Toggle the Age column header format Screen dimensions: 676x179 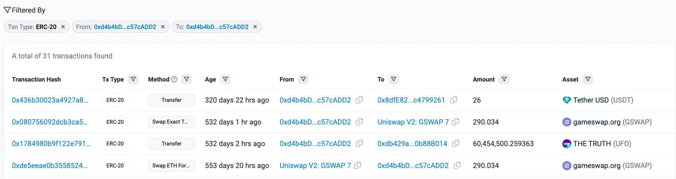[210, 79]
